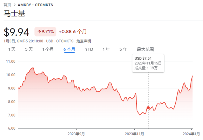203x140 pixels.
Task: Open the 免责声明 disclaimer link
Action: [x=84, y=41]
